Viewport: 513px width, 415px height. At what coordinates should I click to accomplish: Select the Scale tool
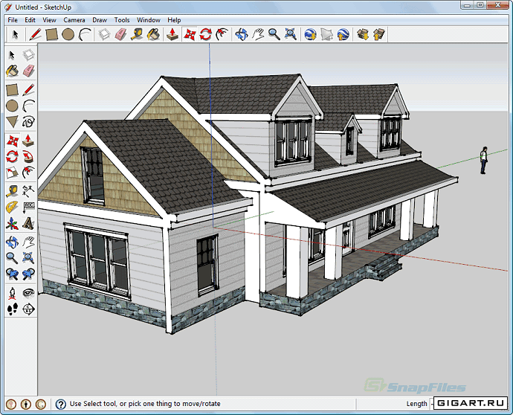12,173
